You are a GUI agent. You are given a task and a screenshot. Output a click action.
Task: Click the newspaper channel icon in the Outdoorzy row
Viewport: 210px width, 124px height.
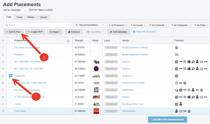176,76
